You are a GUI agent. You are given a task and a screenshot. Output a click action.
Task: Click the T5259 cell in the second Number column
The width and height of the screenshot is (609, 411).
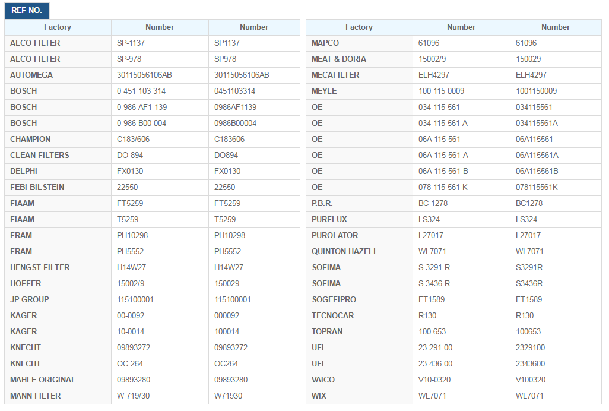coord(254,220)
